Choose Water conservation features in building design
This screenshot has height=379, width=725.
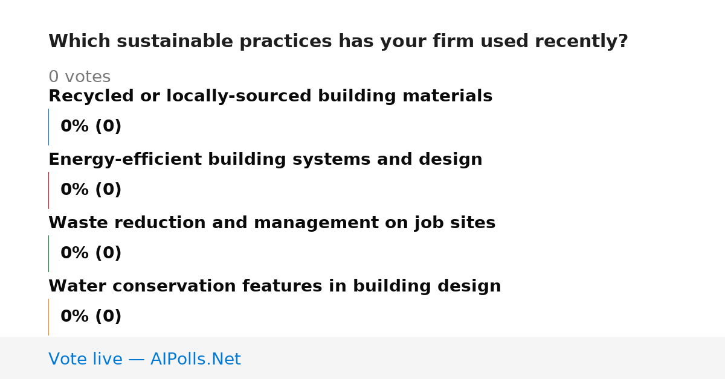pyautogui.click(x=275, y=287)
